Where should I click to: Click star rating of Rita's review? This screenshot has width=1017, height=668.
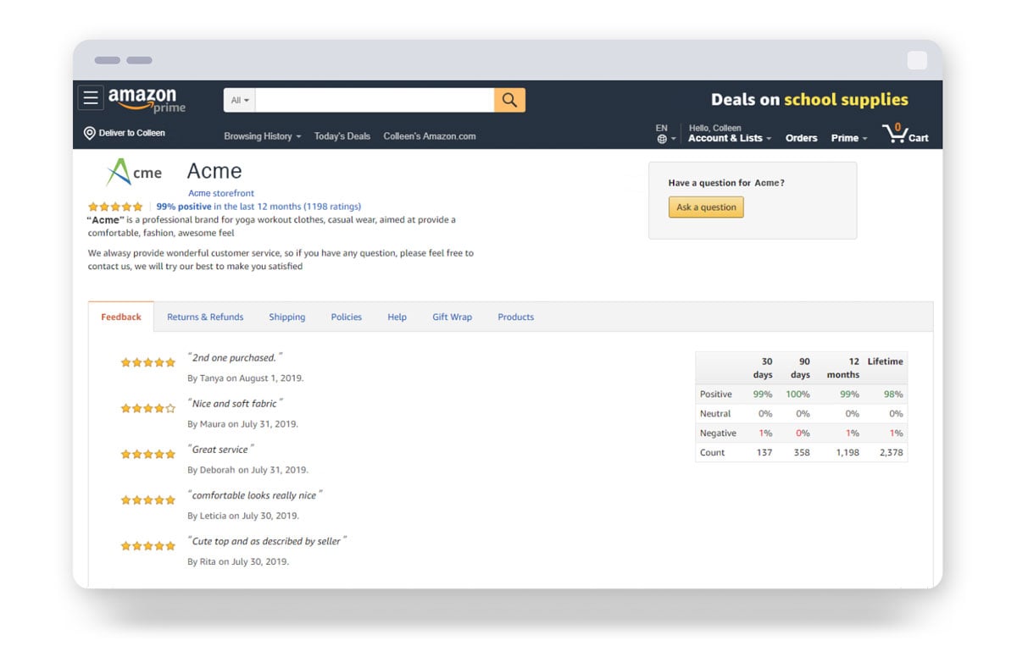147,546
